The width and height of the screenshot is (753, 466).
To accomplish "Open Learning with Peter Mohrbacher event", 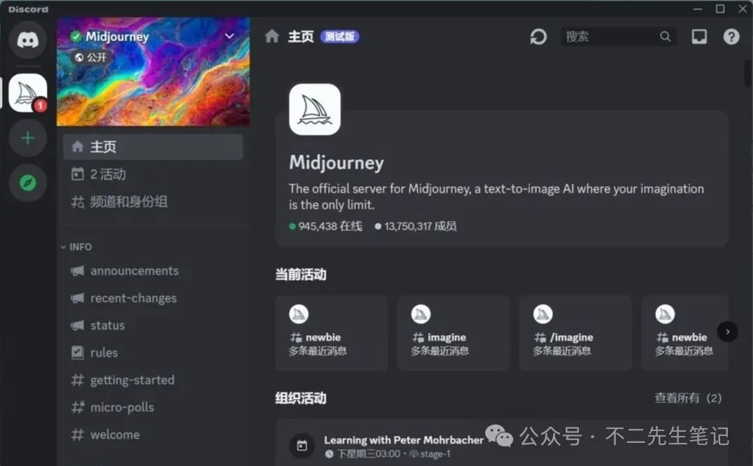I will (502, 442).
